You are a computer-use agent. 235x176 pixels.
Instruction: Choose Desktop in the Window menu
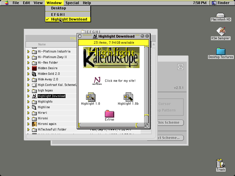68,8
